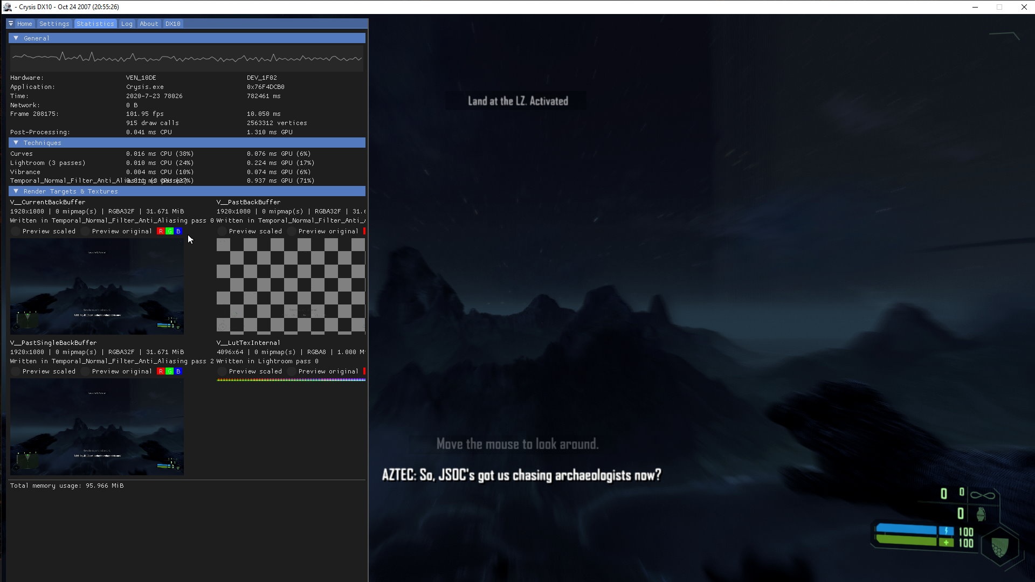Open the Log tab

(x=127, y=24)
